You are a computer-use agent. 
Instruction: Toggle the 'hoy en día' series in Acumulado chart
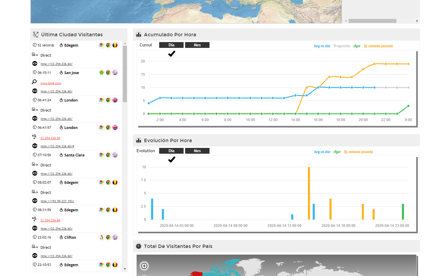click(x=322, y=46)
